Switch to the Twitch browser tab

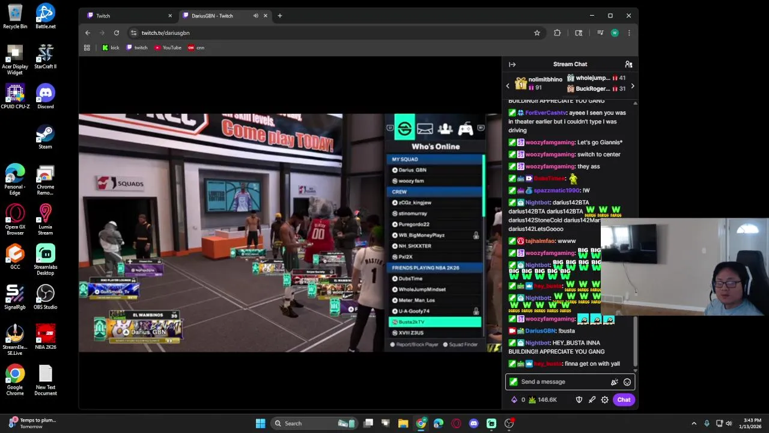pyautogui.click(x=128, y=16)
